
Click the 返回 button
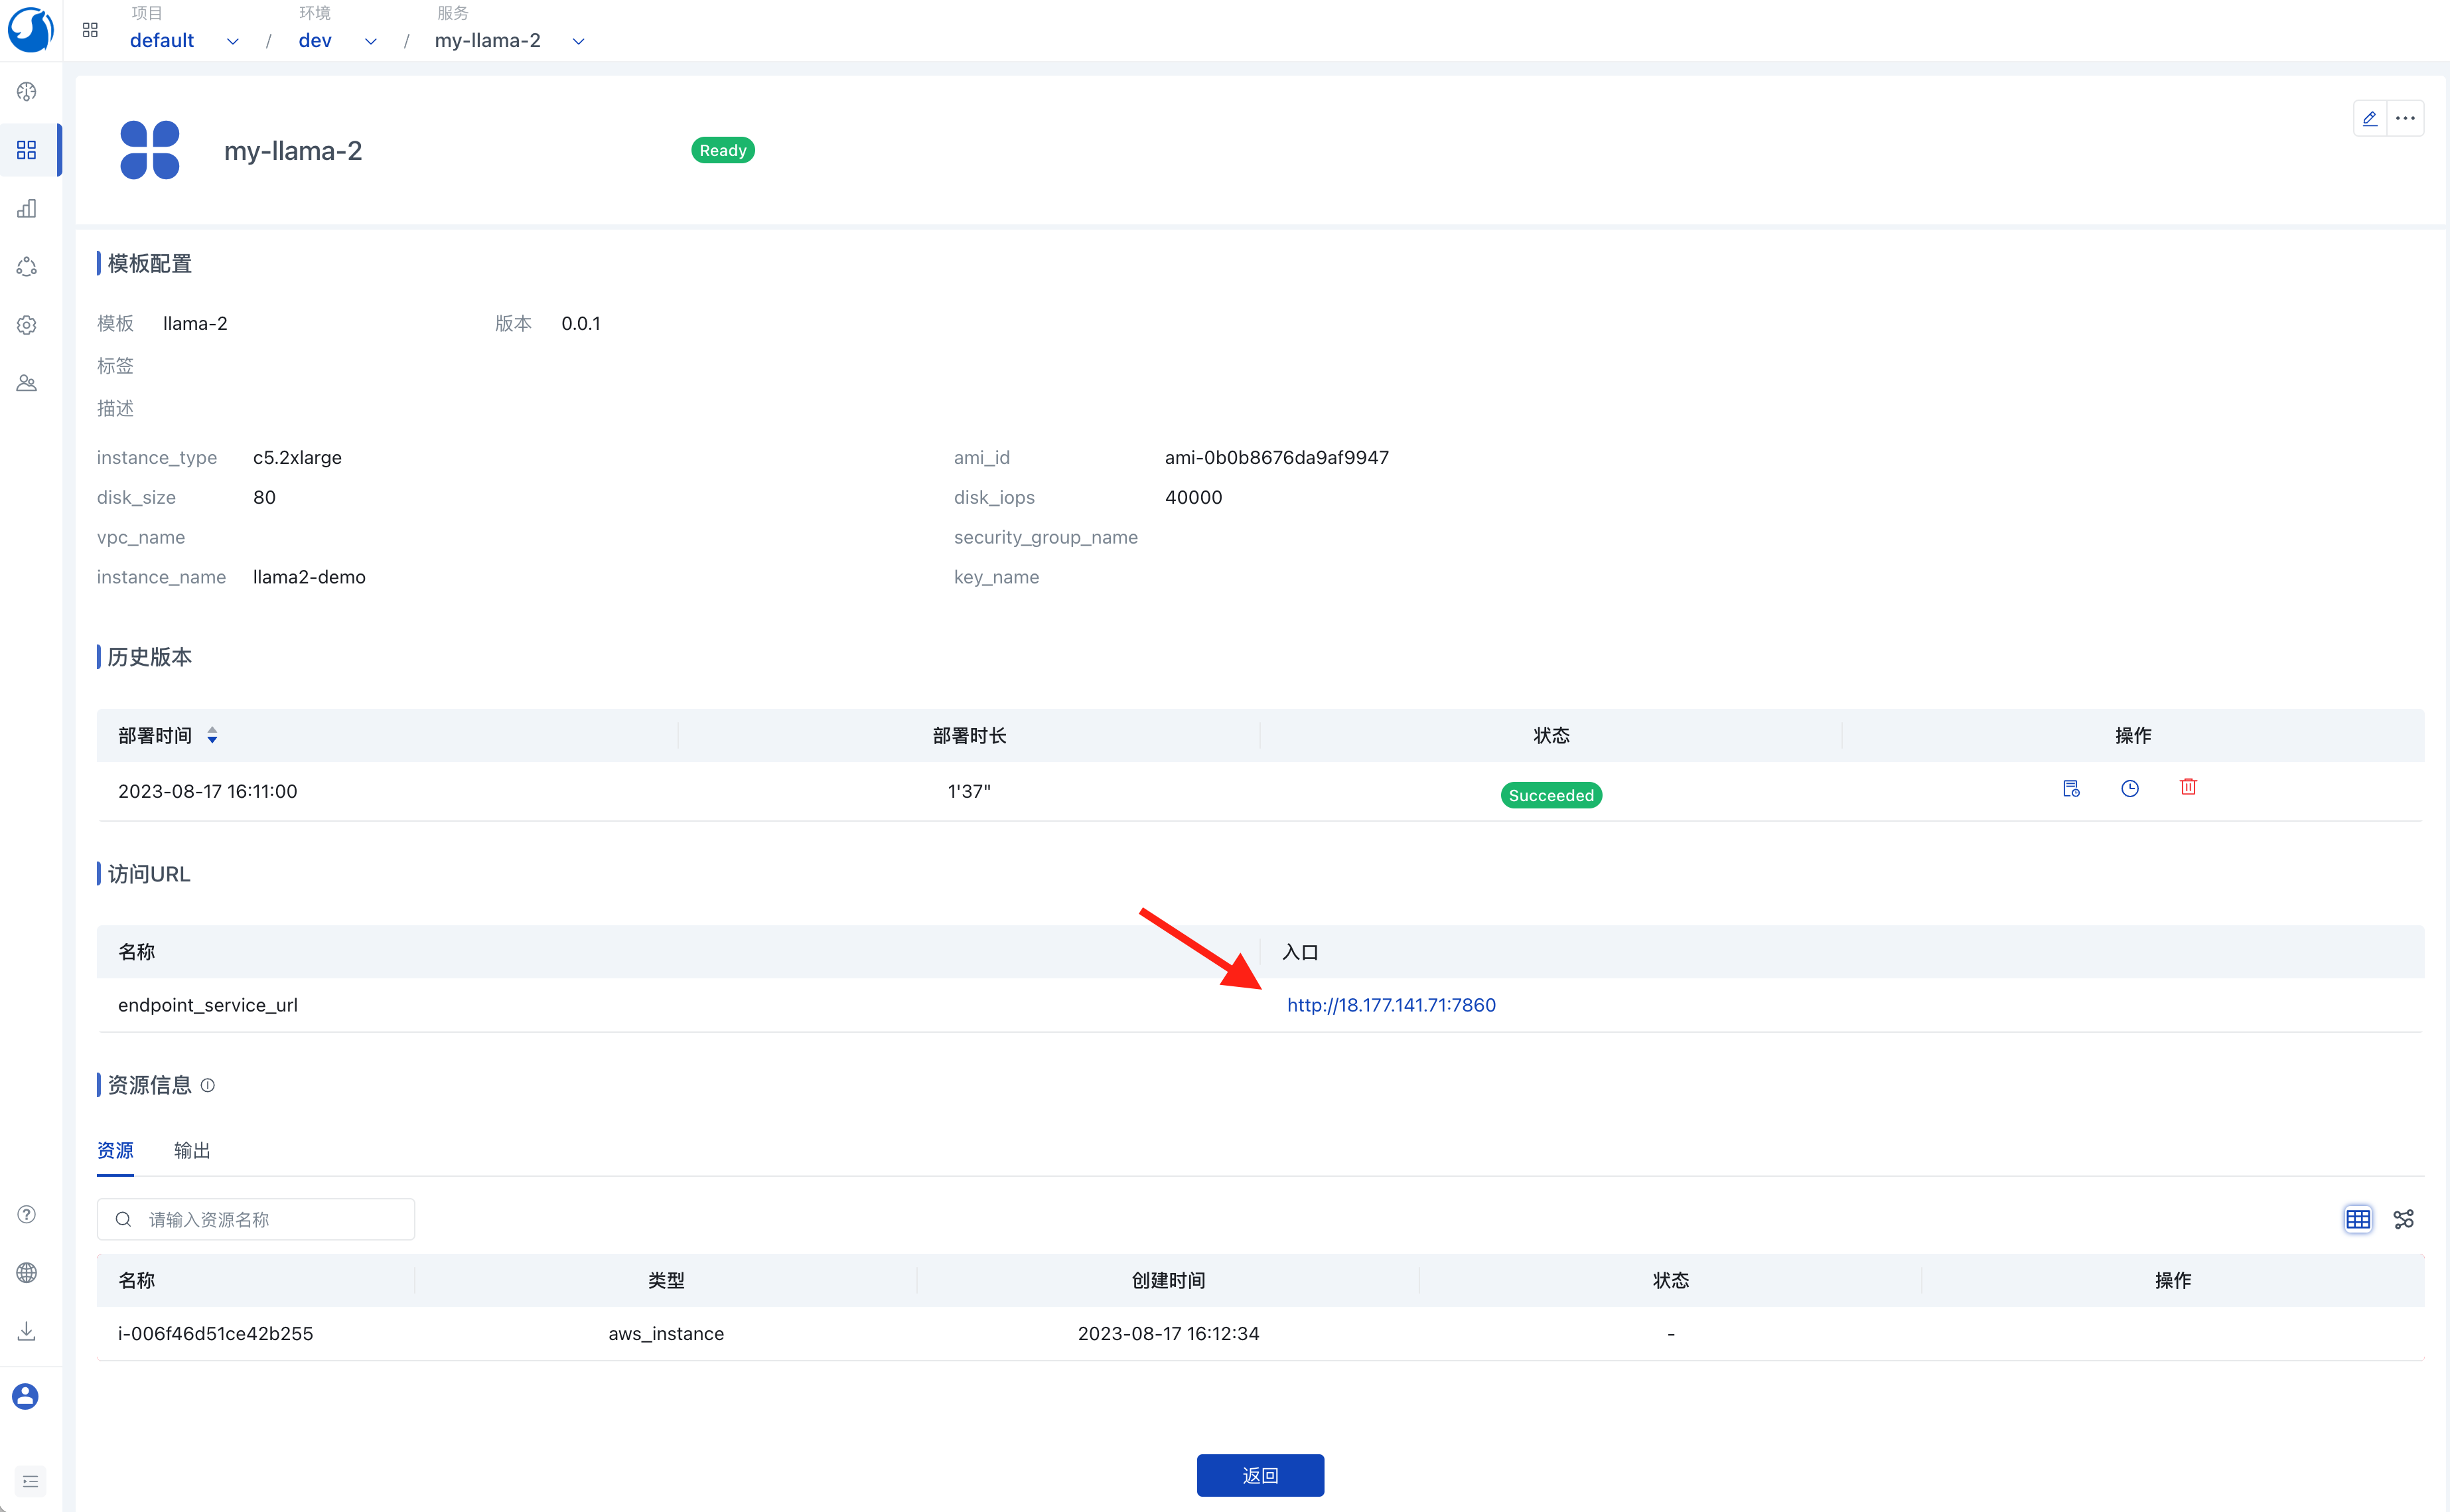(x=1260, y=1475)
